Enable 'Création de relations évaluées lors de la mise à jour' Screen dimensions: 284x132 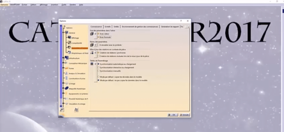point(98,56)
